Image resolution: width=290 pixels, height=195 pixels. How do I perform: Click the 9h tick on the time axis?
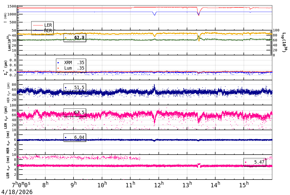pos(74,185)
